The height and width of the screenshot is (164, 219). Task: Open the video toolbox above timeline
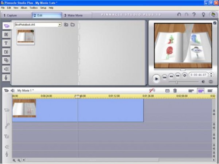[6, 91]
